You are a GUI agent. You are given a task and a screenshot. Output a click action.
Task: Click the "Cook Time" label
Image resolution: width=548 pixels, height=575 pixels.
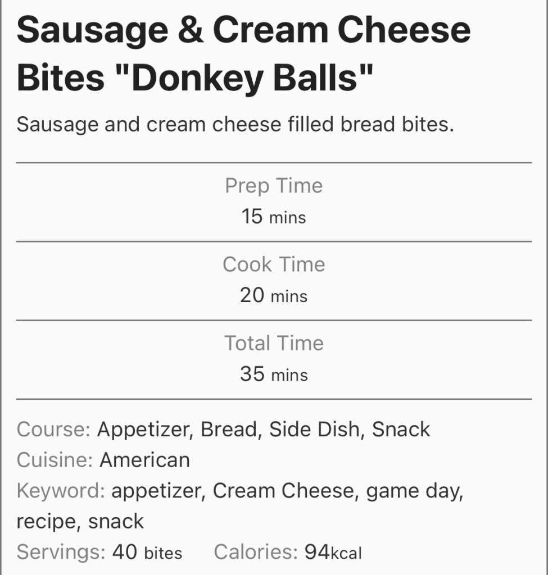[x=274, y=264]
